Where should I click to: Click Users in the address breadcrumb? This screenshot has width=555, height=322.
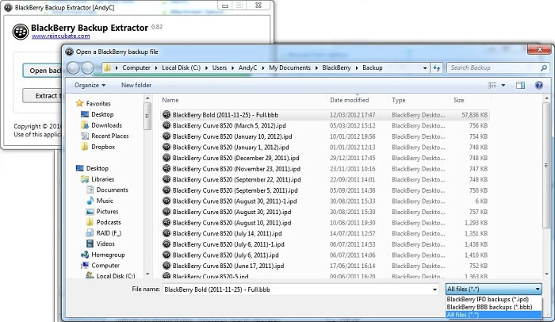coord(220,67)
